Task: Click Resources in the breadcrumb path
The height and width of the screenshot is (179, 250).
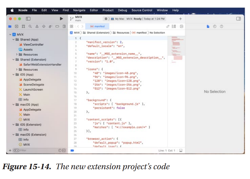Action: coord(123,33)
